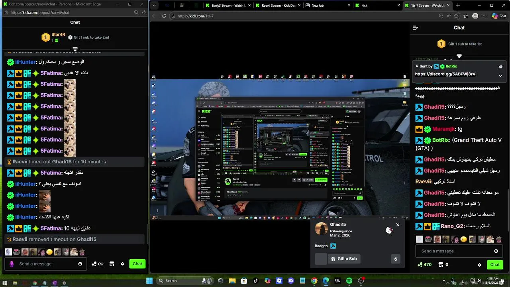Open emoji picker in main chat input
The height and width of the screenshot is (287, 510).
[x=496, y=251]
